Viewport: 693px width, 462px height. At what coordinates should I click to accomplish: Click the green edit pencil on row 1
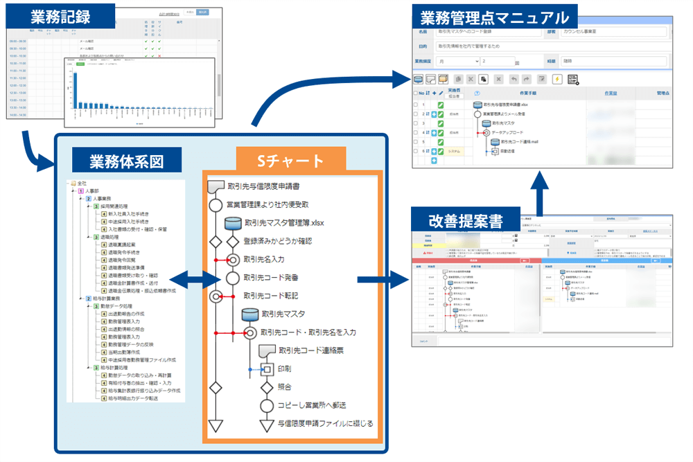coord(441,105)
